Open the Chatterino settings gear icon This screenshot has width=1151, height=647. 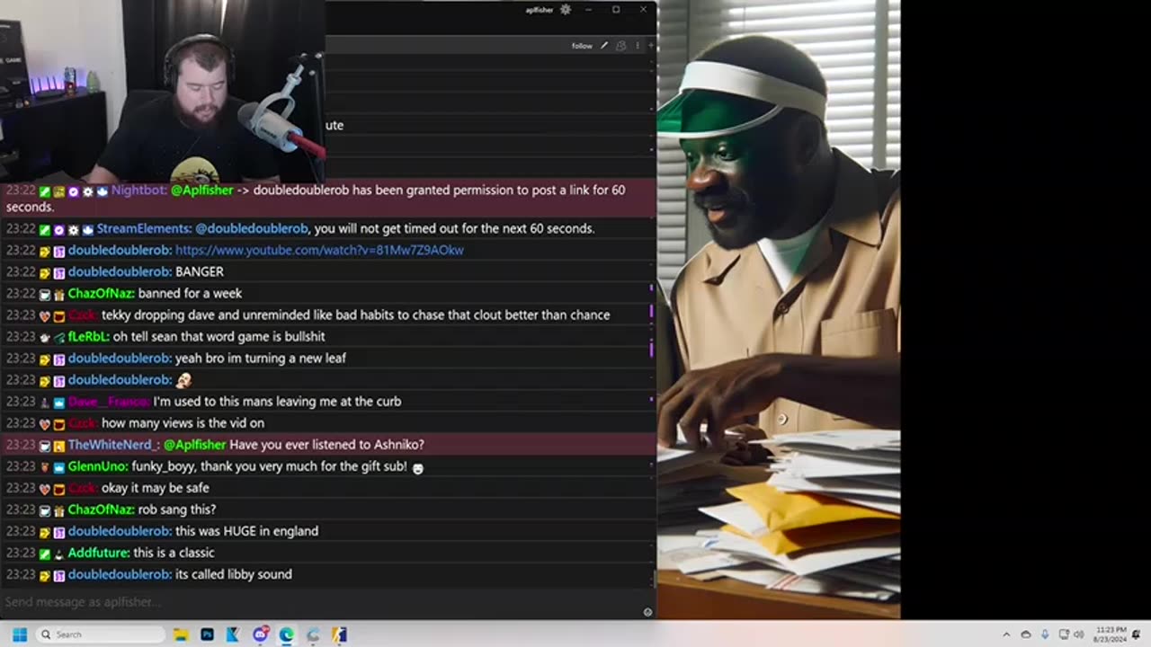click(566, 10)
